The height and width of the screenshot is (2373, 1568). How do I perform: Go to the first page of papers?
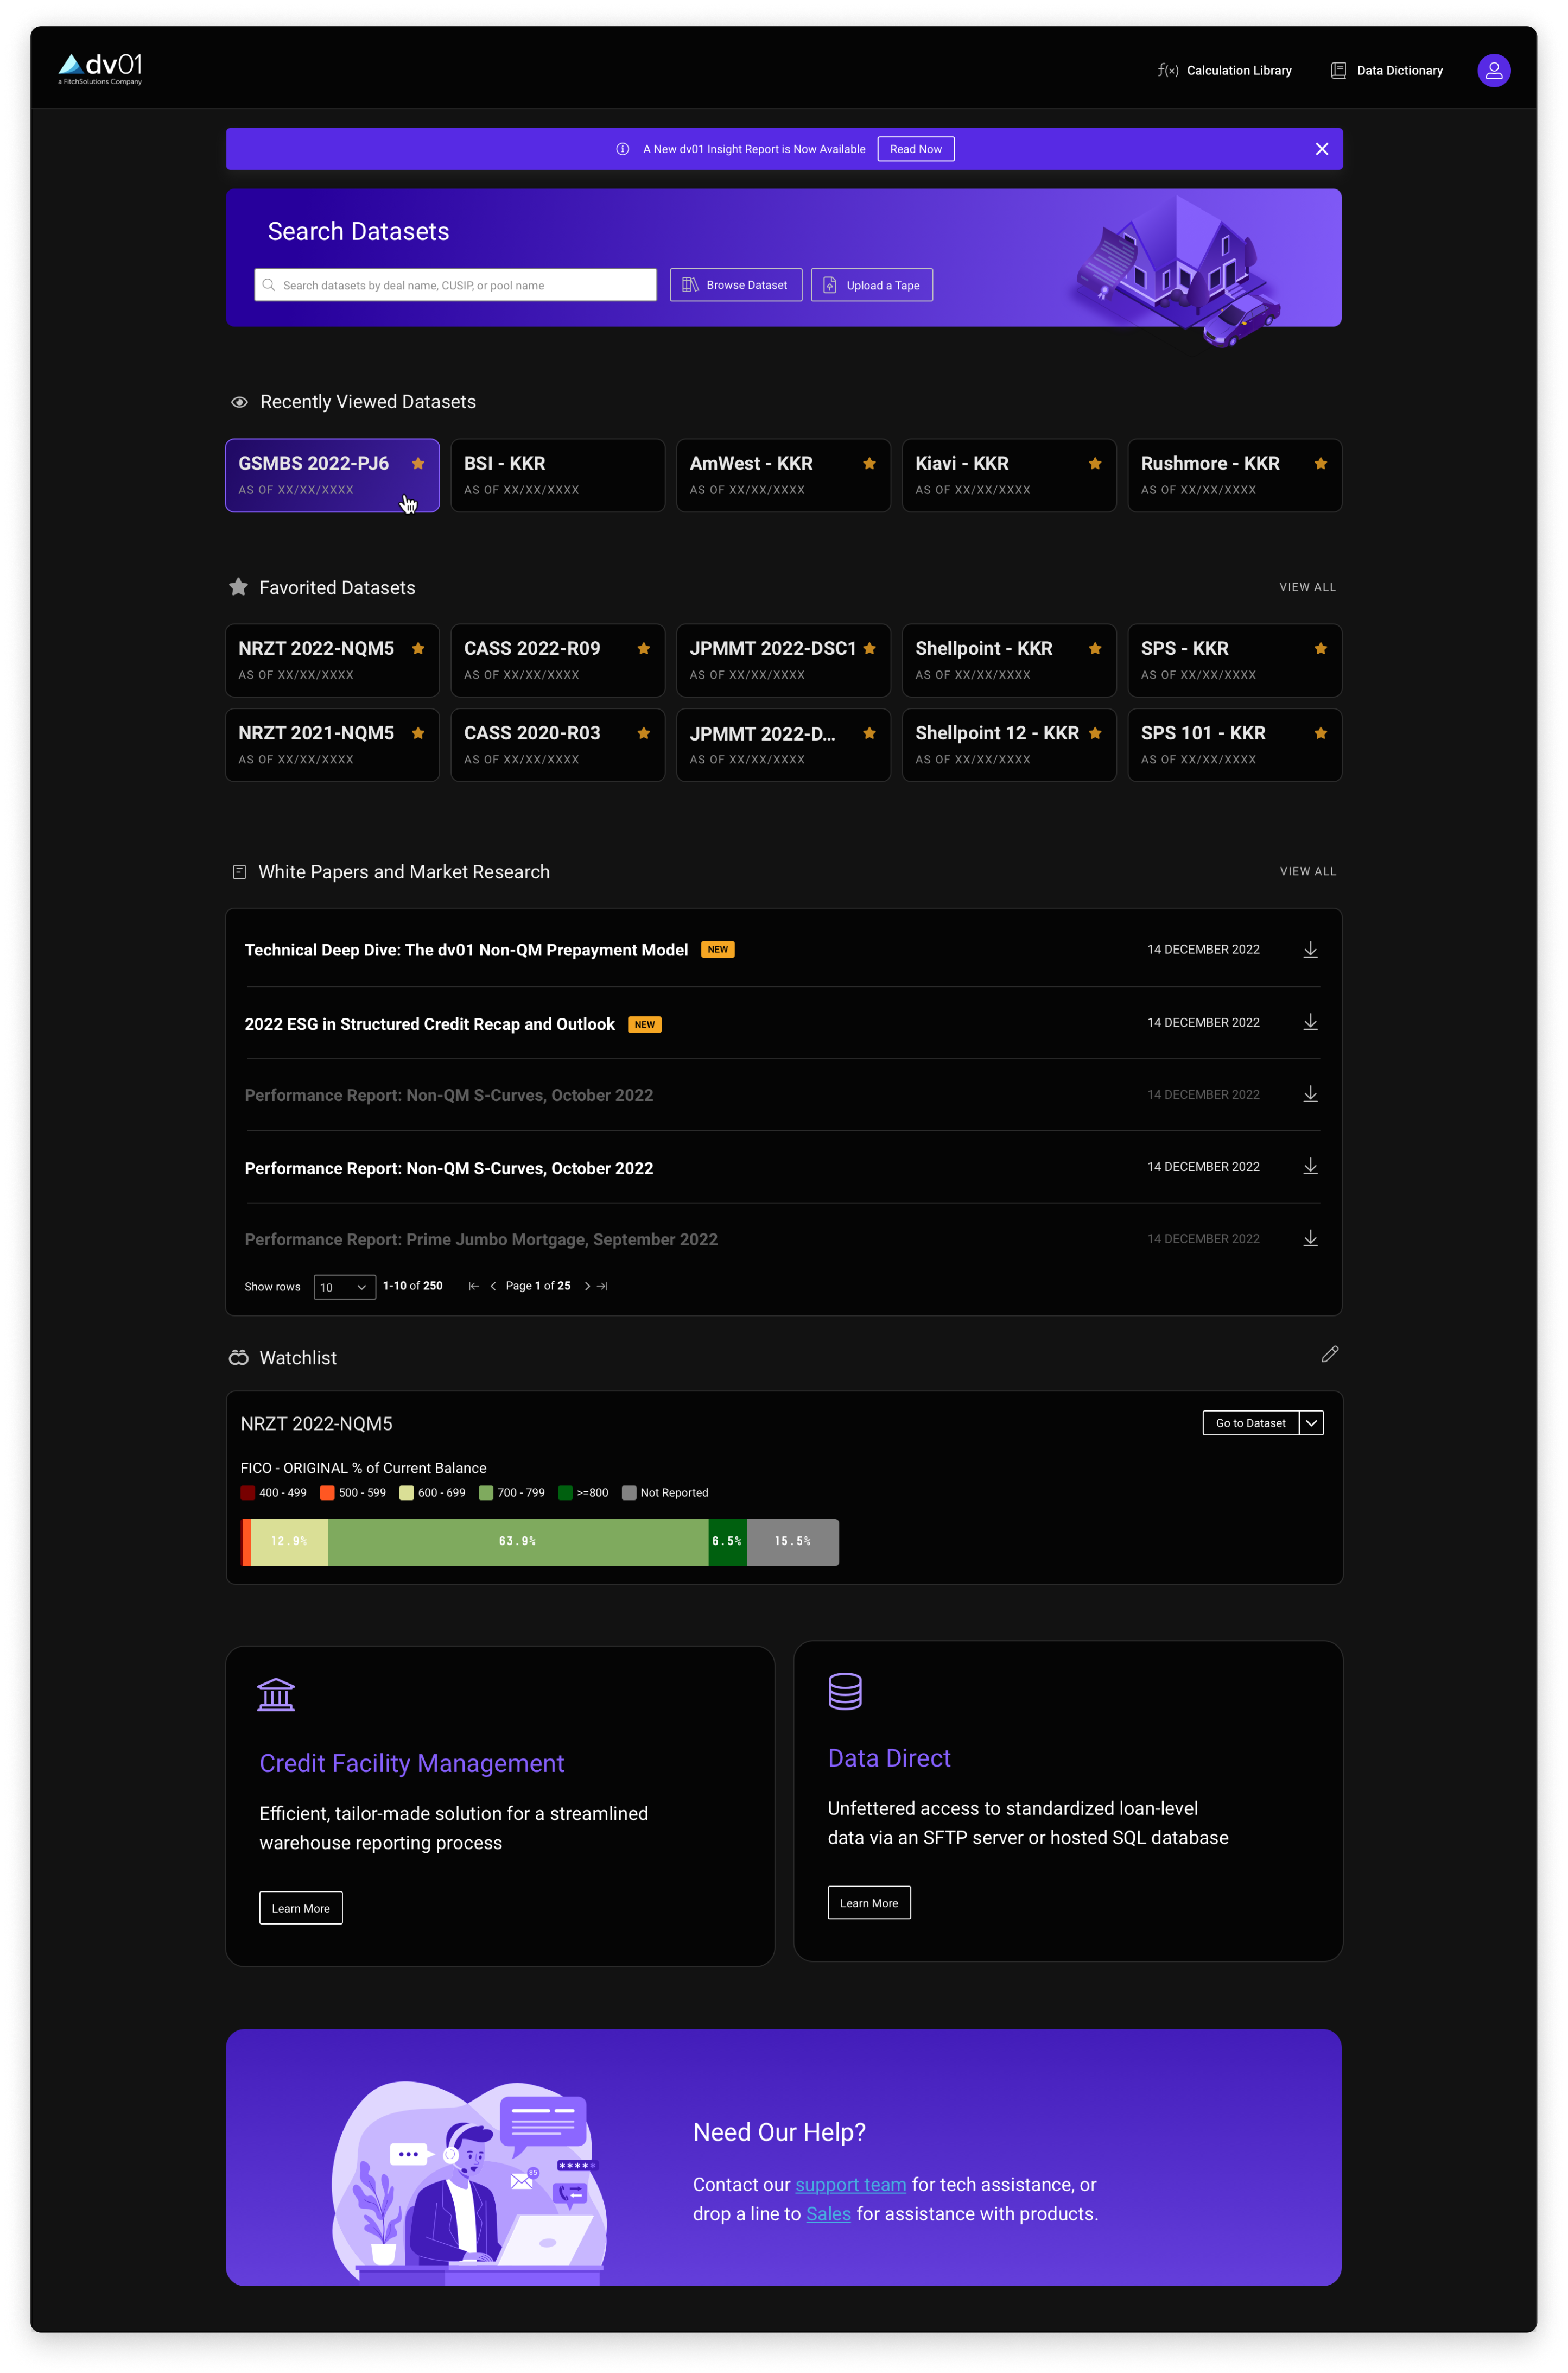[473, 1286]
